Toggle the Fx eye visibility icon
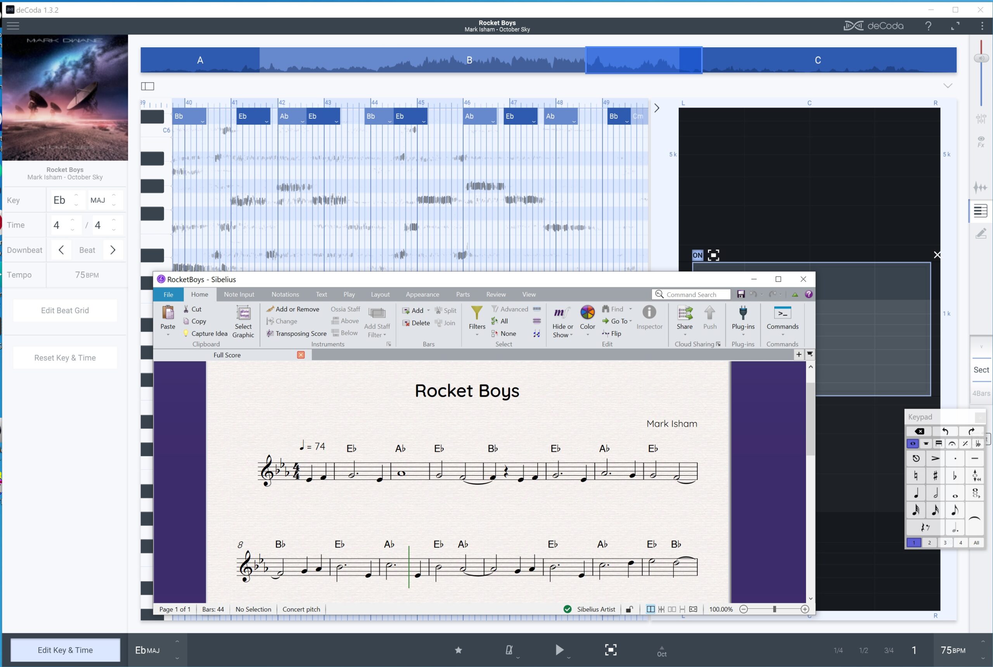 point(981,141)
